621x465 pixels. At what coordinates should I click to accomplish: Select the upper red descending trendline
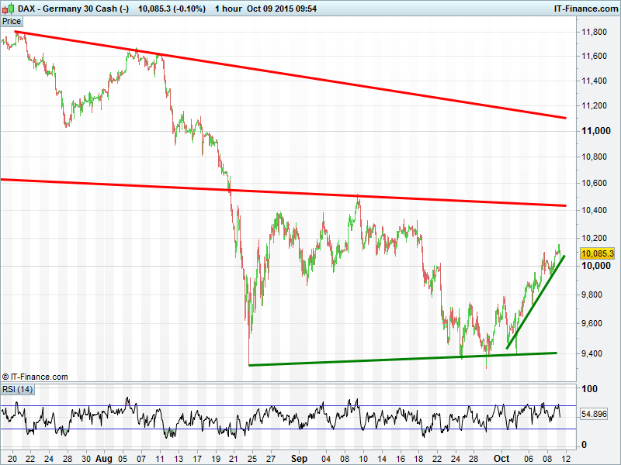coord(290,74)
